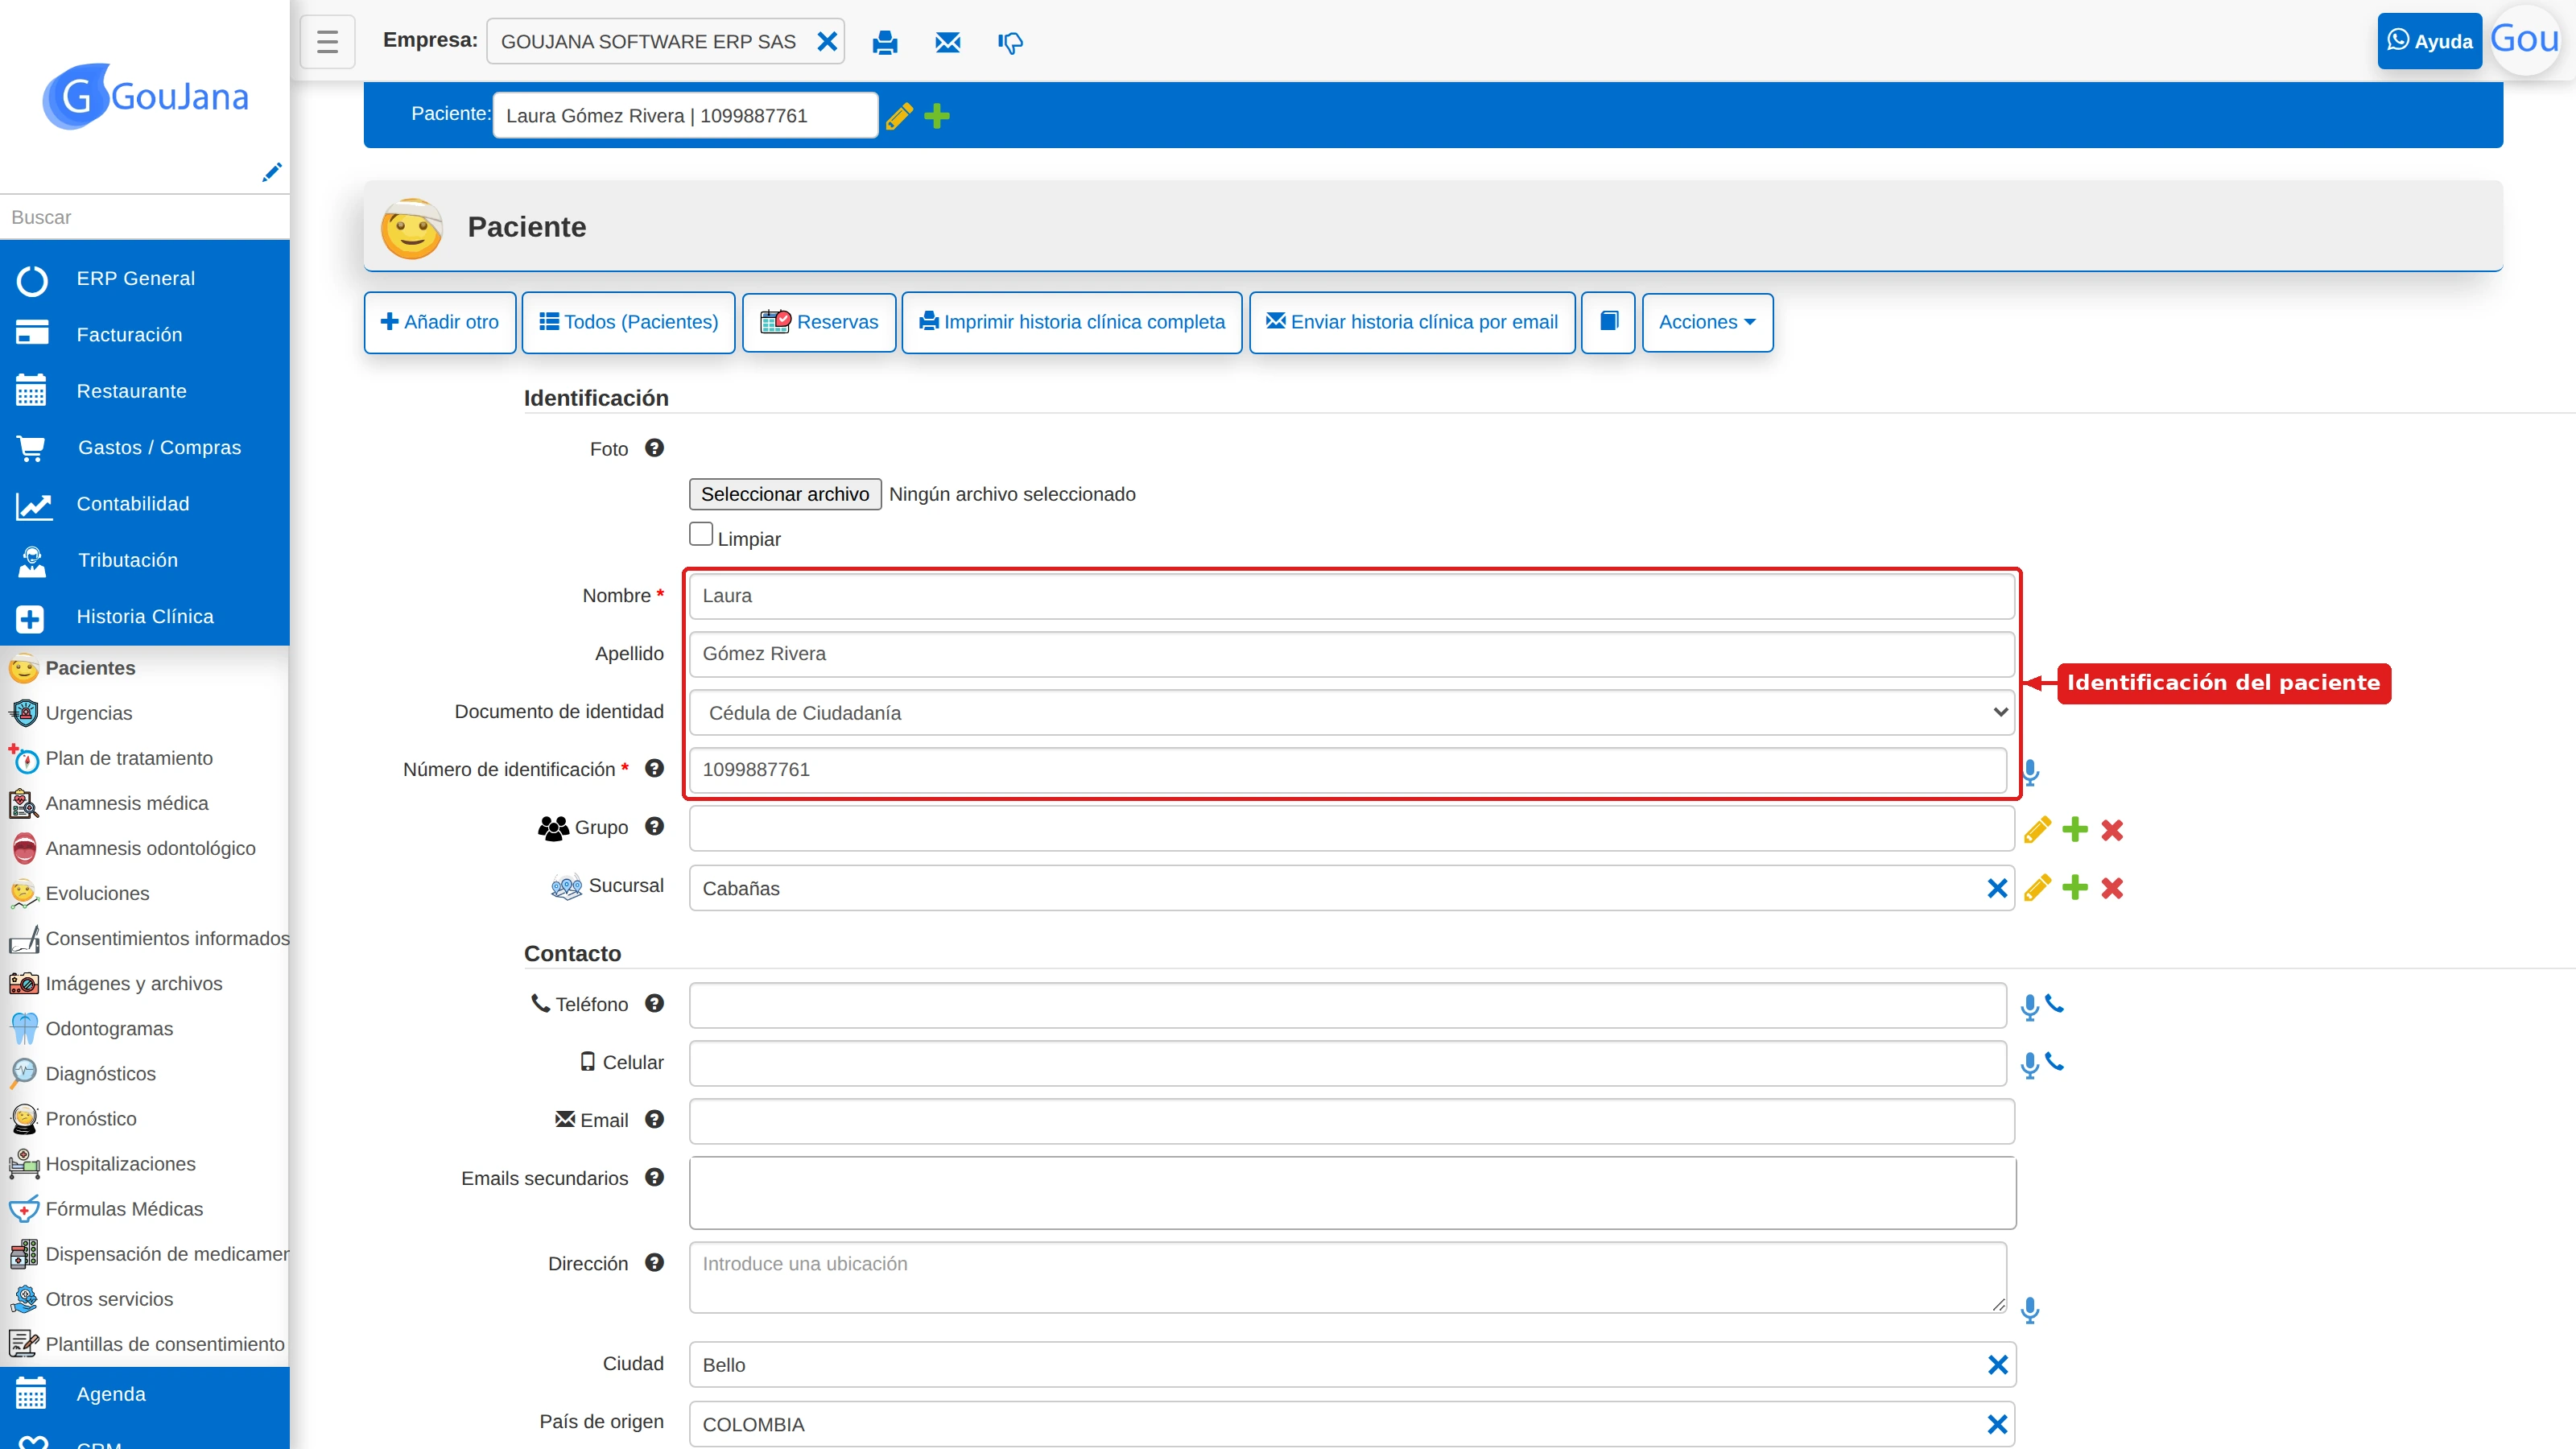This screenshot has height=1449, width=2576.
Task: Click microphone icon beside Número de identificación
Action: click(2030, 772)
